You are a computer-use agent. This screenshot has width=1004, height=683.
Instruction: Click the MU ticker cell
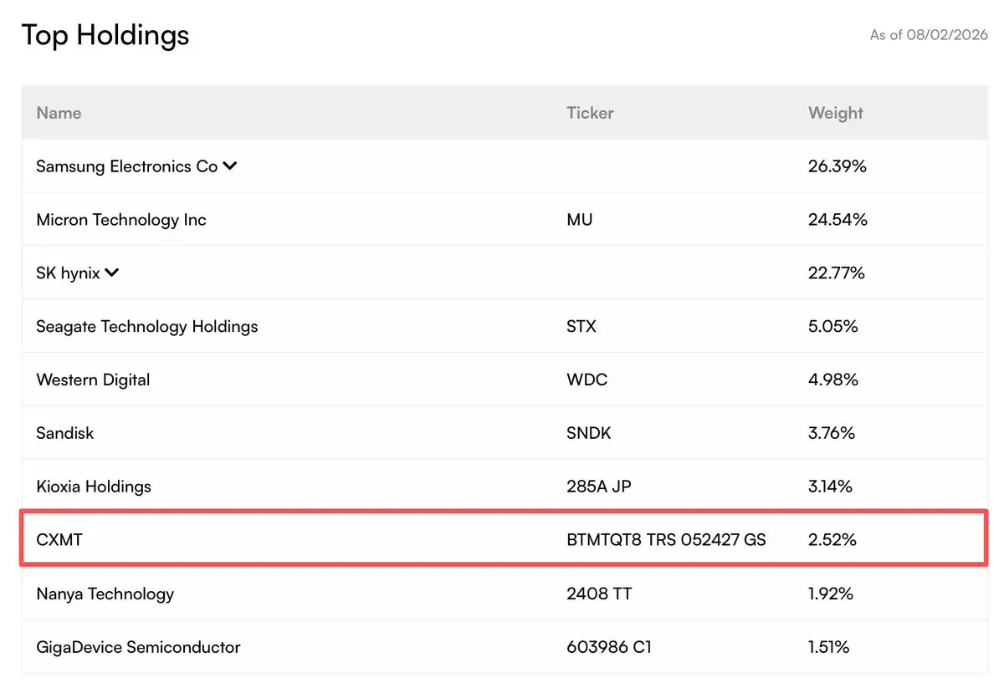click(579, 220)
